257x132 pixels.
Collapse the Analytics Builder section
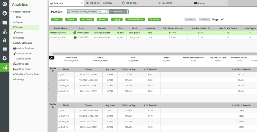point(11,12)
